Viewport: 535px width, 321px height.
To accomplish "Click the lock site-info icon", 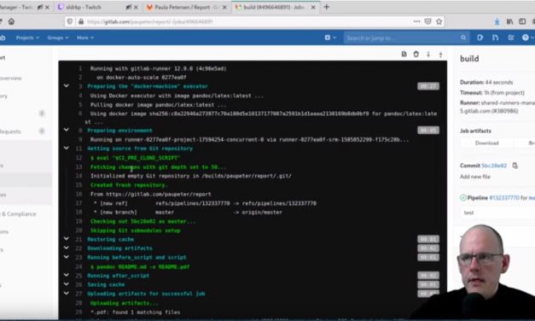I will [x=81, y=21].
